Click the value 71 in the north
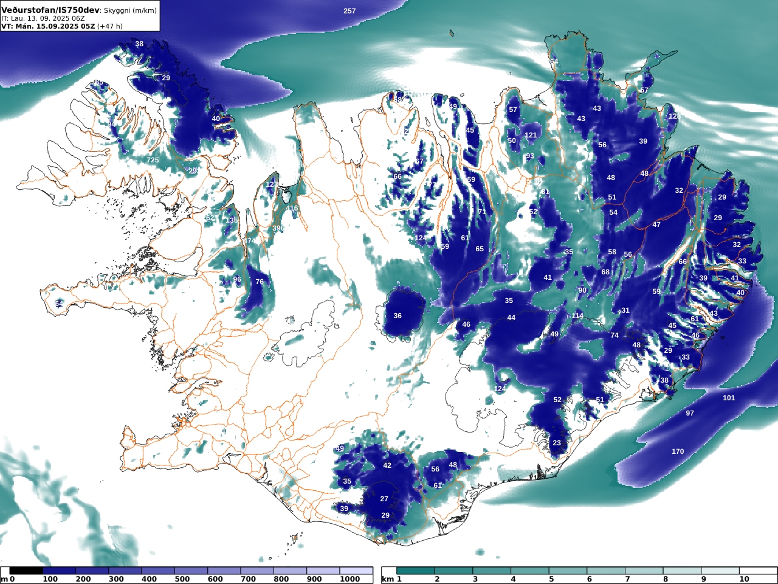The image size is (778, 584). [482, 212]
